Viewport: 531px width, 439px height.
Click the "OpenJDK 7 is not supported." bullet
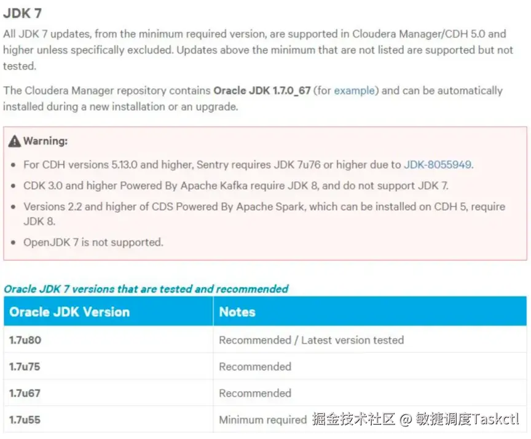(x=93, y=242)
